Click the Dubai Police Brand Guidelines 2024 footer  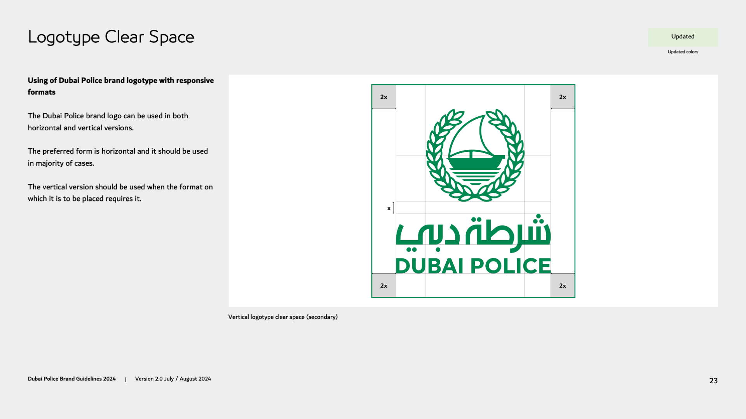(x=71, y=379)
